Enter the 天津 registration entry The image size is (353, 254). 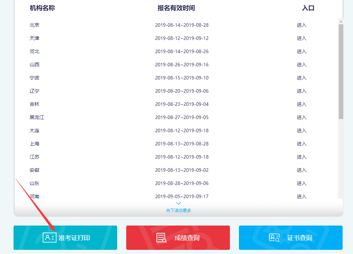301,38
